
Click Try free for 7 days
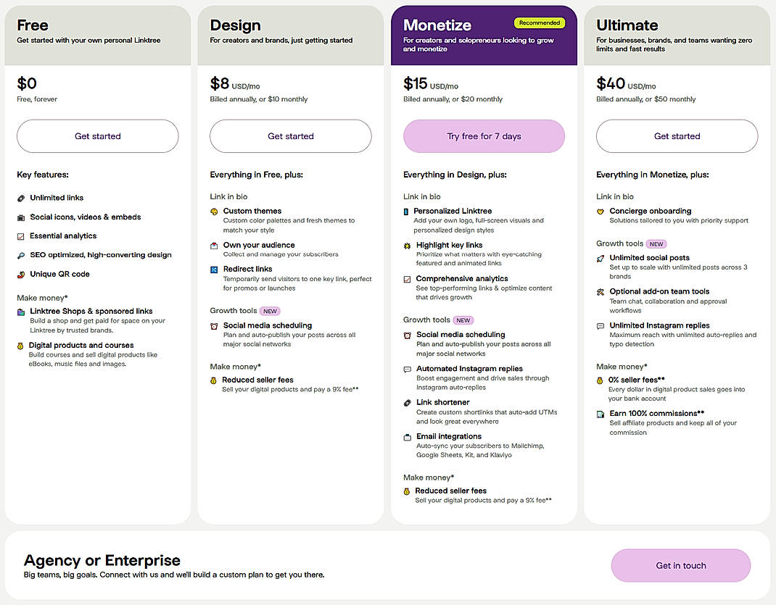484,136
